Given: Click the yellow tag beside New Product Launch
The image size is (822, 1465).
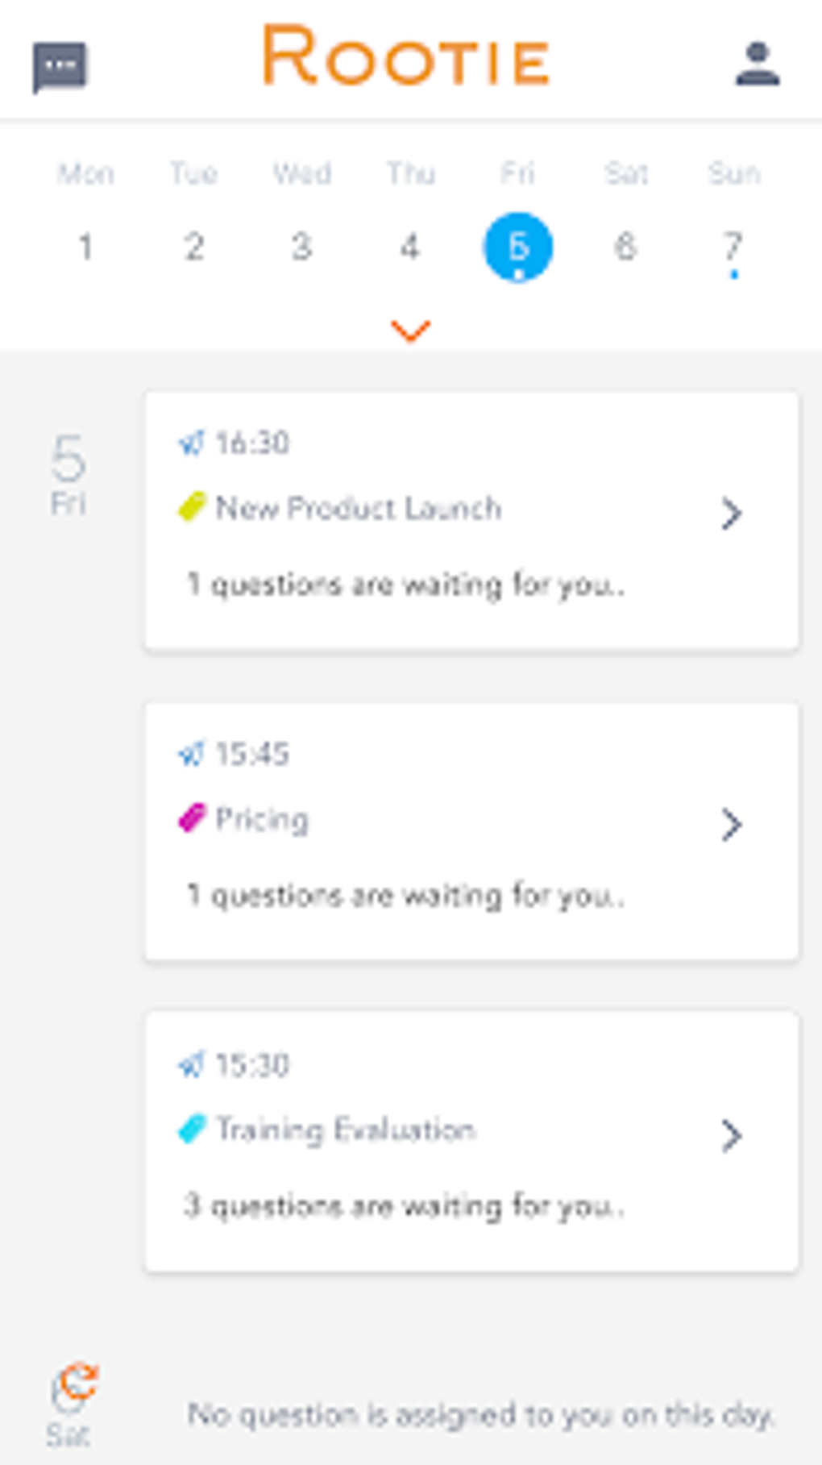Looking at the screenshot, I should 192,507.
